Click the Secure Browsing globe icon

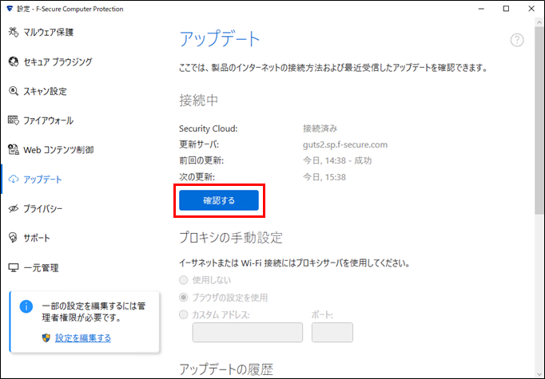[x=14, y=61]
